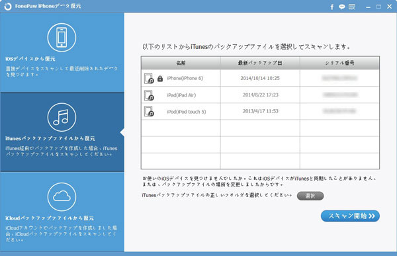Select iTunesバックアップファイルから復元 tab

(62, 132)
